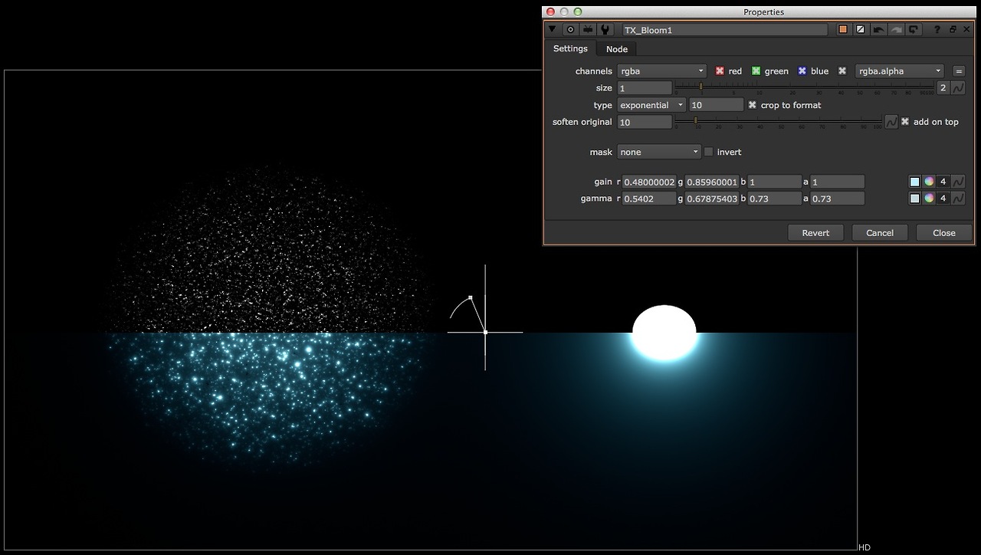Open the channels rgba dropdown
Image resolution: width=981 pixels, height=555 pixels.
[661, 71]
